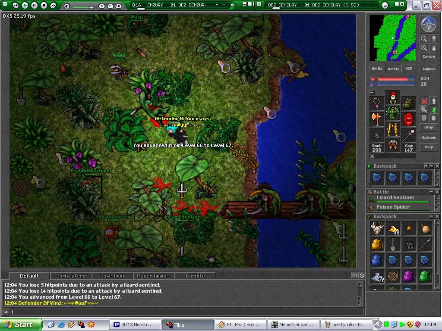The width and height of the screenshot is (442, 331).
Task: Open the Options dialog
Action: [x=429, y=137]
